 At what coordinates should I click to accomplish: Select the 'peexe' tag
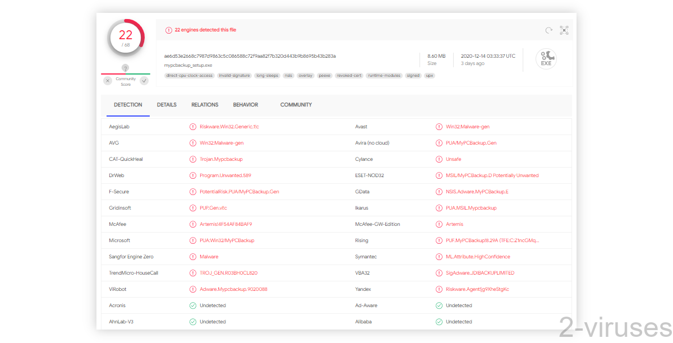pos(325,76)
